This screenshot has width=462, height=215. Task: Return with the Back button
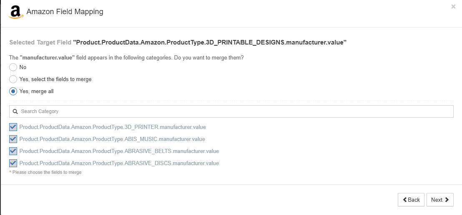pos(411,200)
